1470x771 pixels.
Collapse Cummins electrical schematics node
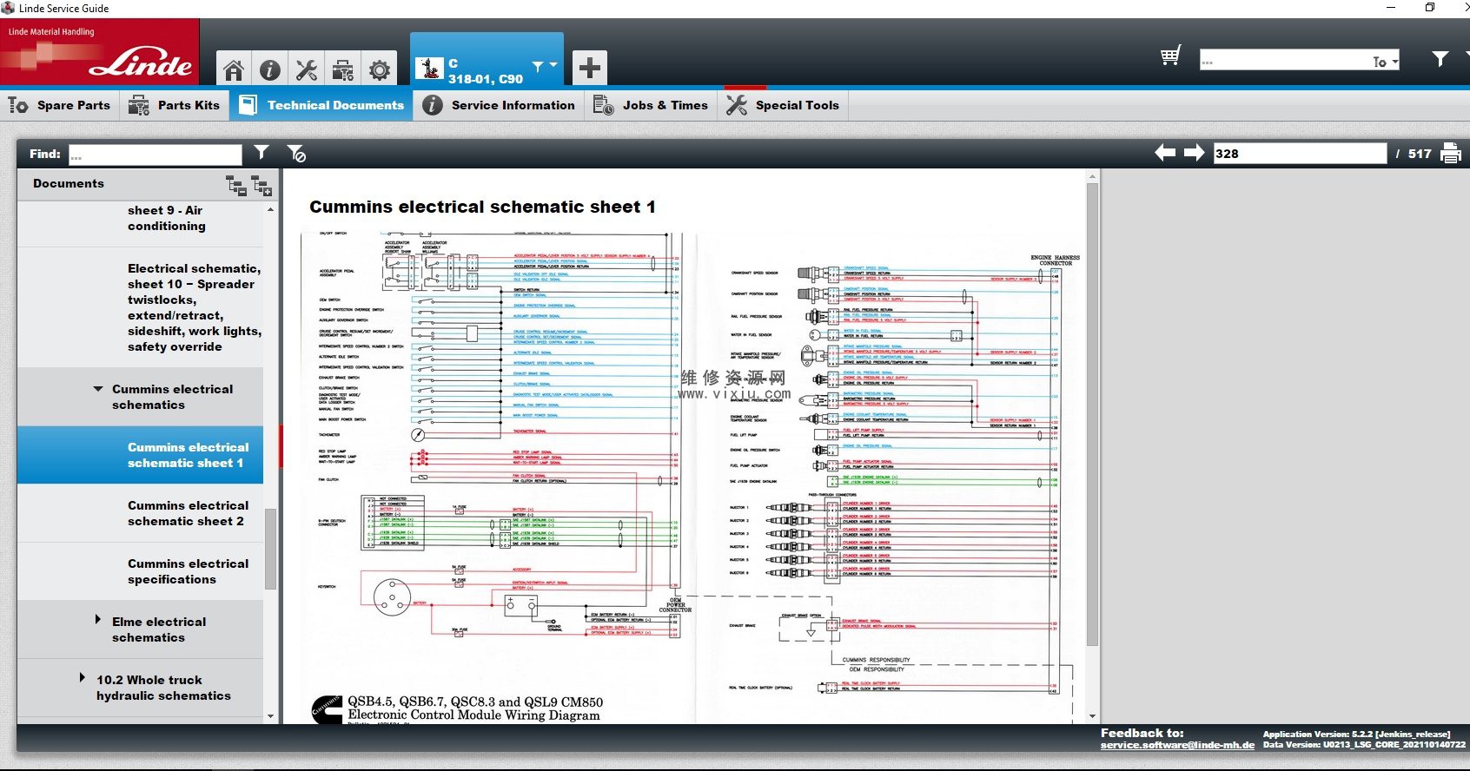98,389
